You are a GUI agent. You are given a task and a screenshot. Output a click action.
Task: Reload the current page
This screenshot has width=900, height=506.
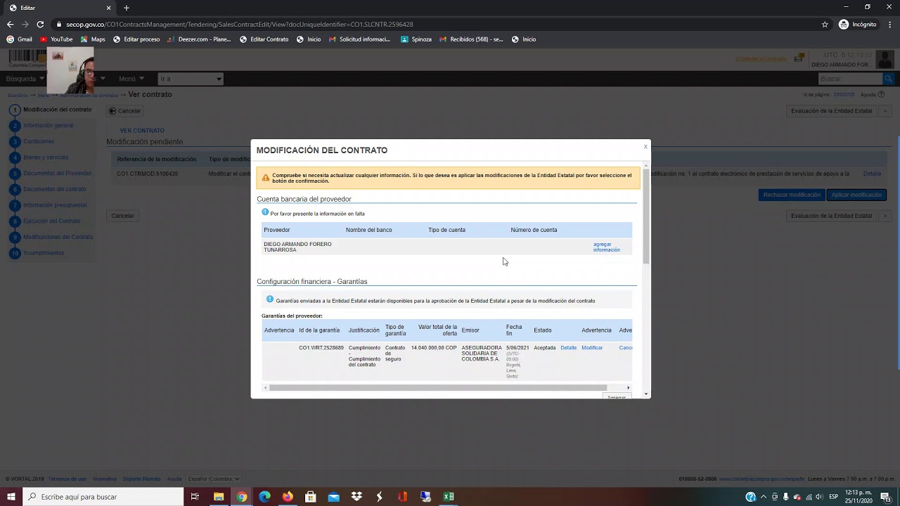(40, 24)
